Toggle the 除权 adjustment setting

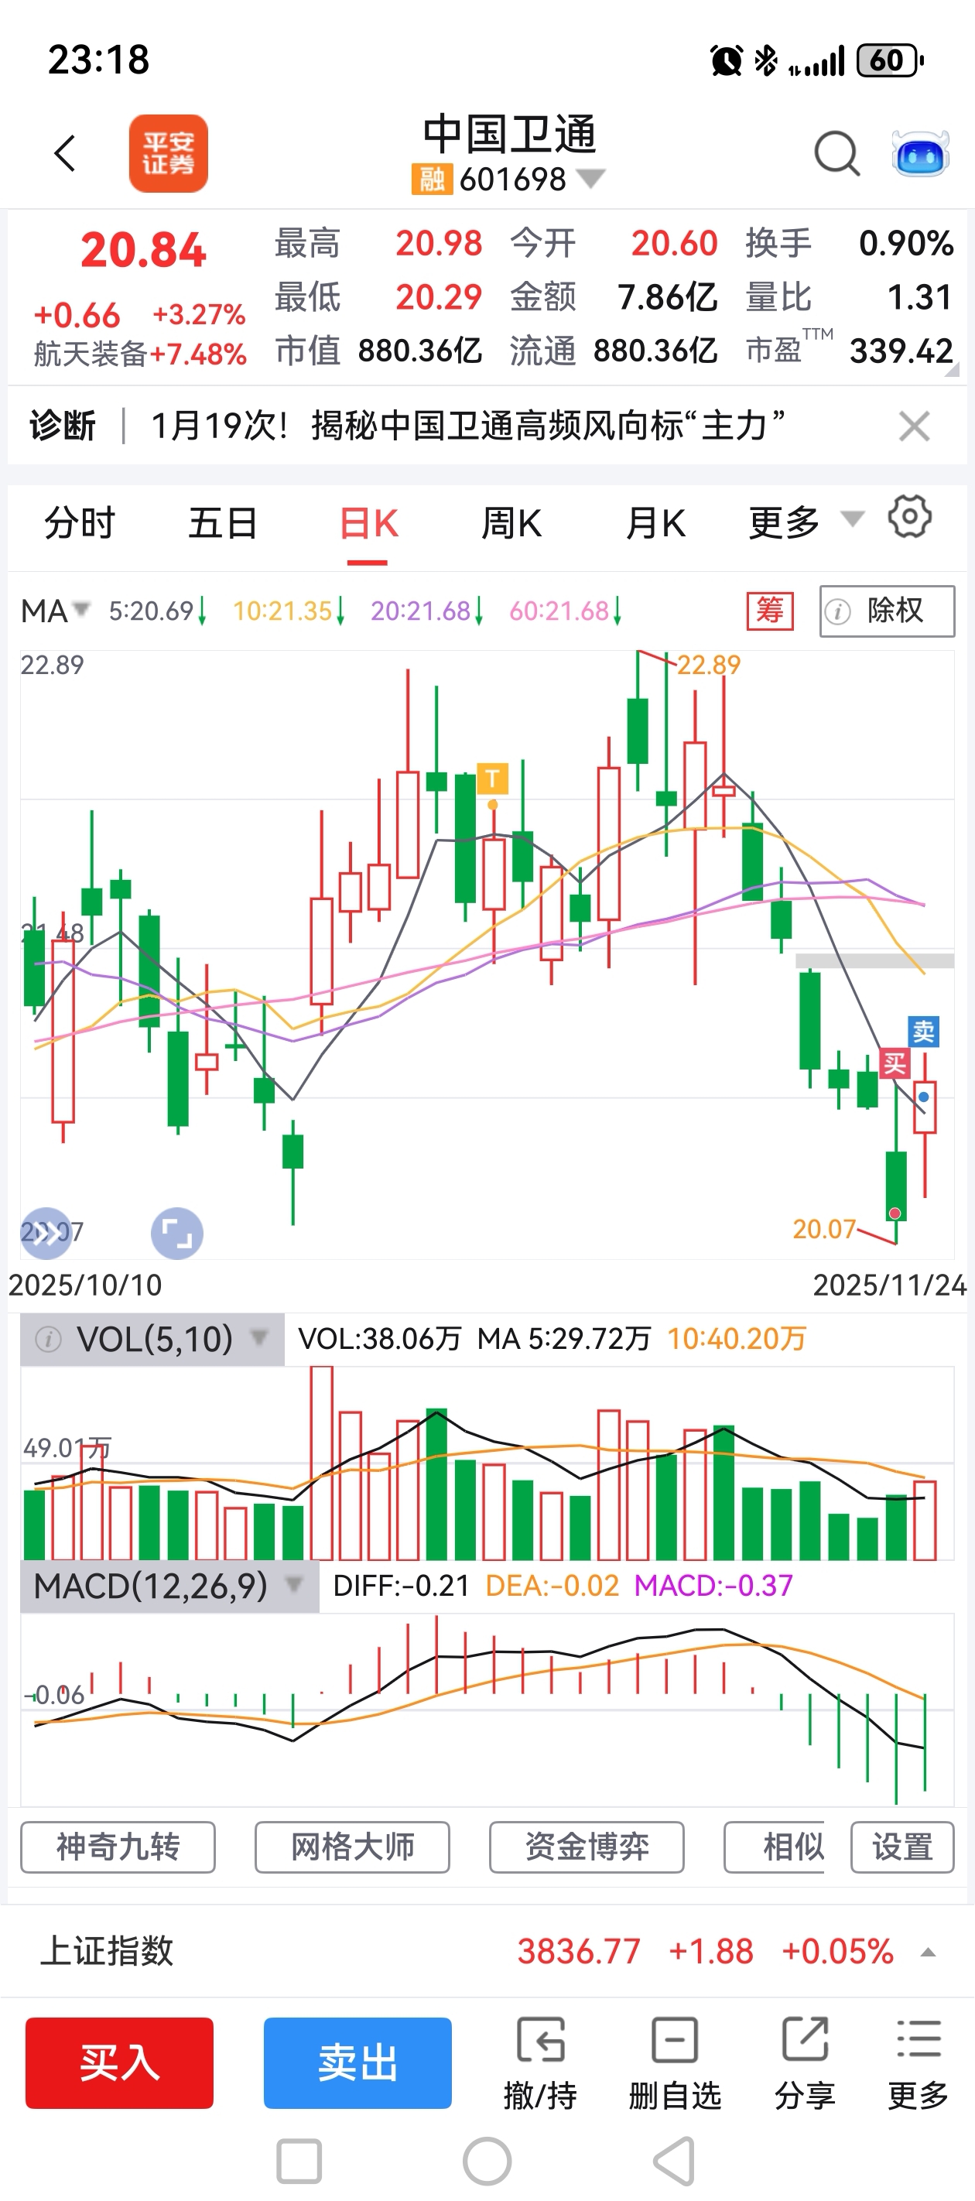[886, 611]
